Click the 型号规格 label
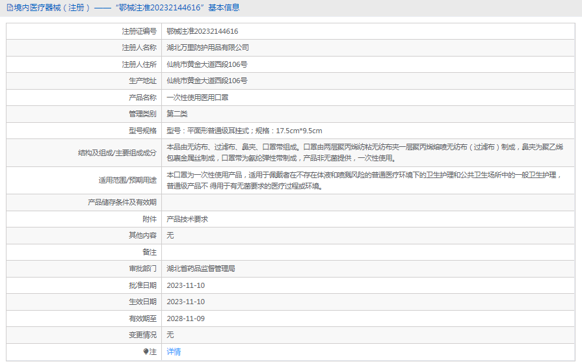Image resolution: width=582 pixels, height=364 pixels. click(x=142, y=131)
